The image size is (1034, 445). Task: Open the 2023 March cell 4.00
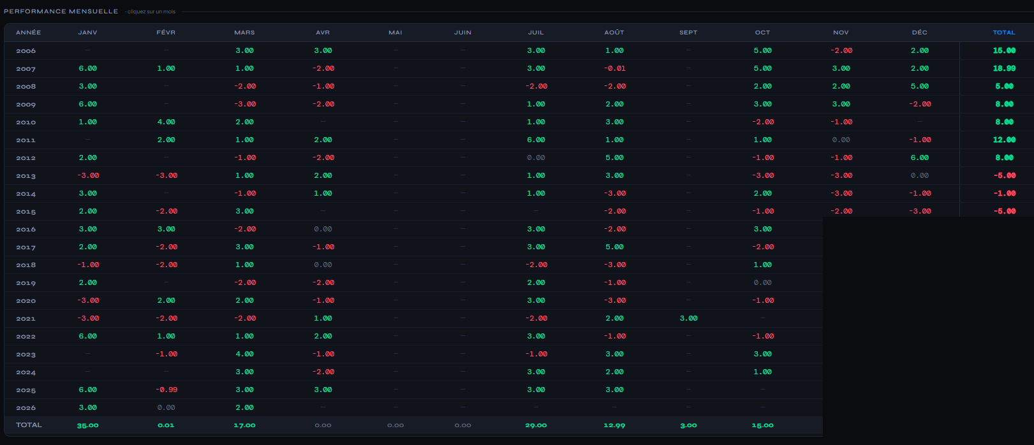244,354
